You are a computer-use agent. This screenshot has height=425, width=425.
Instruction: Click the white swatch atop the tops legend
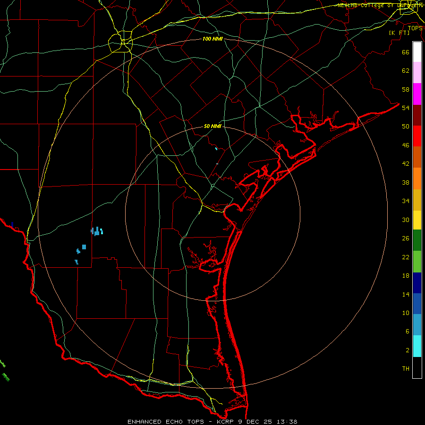point(417,52)
